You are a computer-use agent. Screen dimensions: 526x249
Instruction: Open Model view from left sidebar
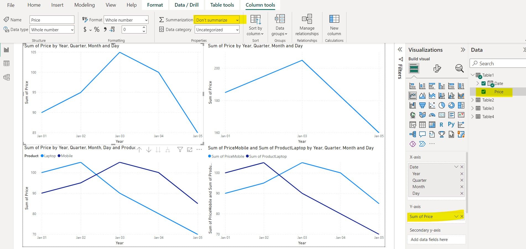click(x=6, y=77)
